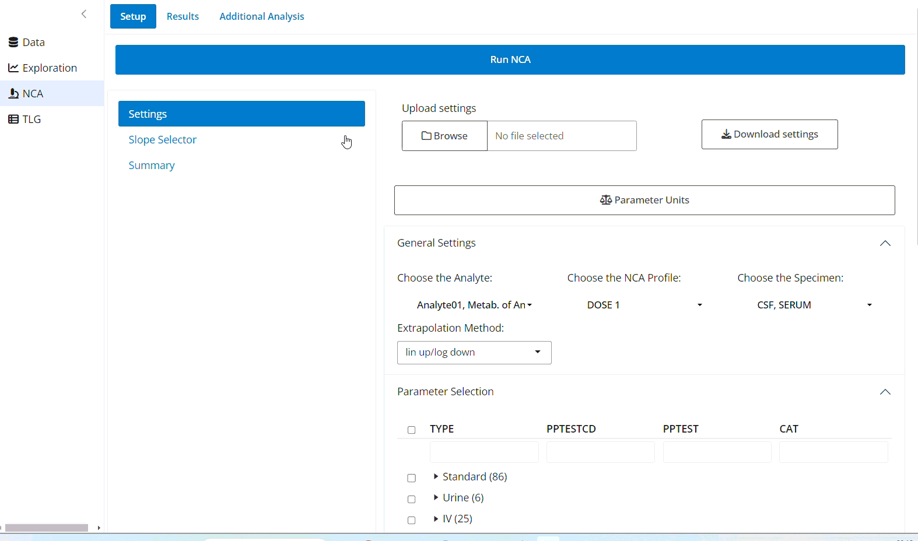Image resolution: width=918 pixels, height=541 pixels.
Task: Switch to the Additional Analysis tab
Action: click(x=261, y=16)
